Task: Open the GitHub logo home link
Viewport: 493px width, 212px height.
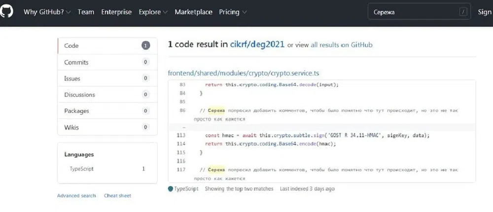Action: coord(6,12)
